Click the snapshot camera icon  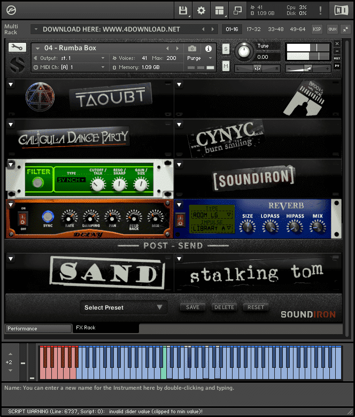pos(192,49)
